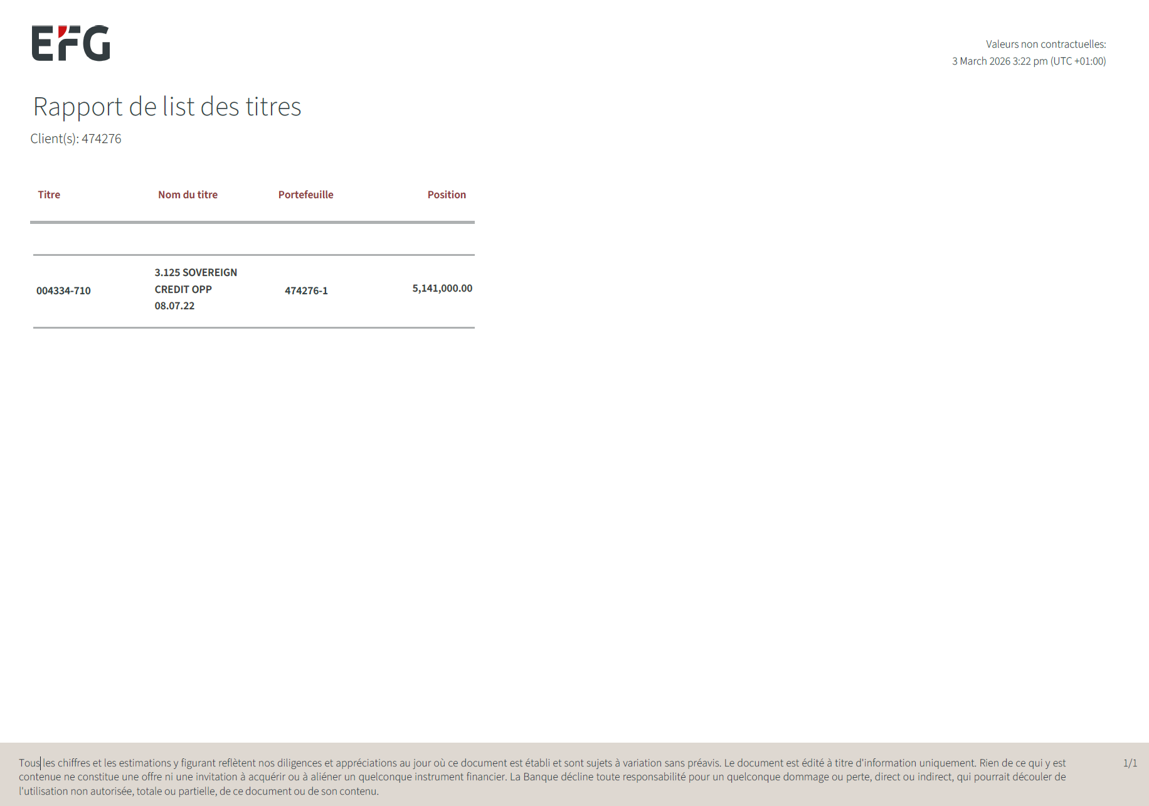
Task: Click the Position column header
Action: tap(447, 194)
